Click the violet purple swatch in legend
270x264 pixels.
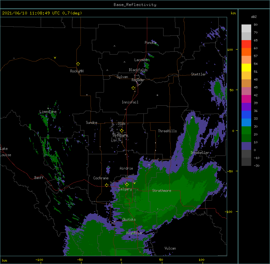click(x=246, y=107)
